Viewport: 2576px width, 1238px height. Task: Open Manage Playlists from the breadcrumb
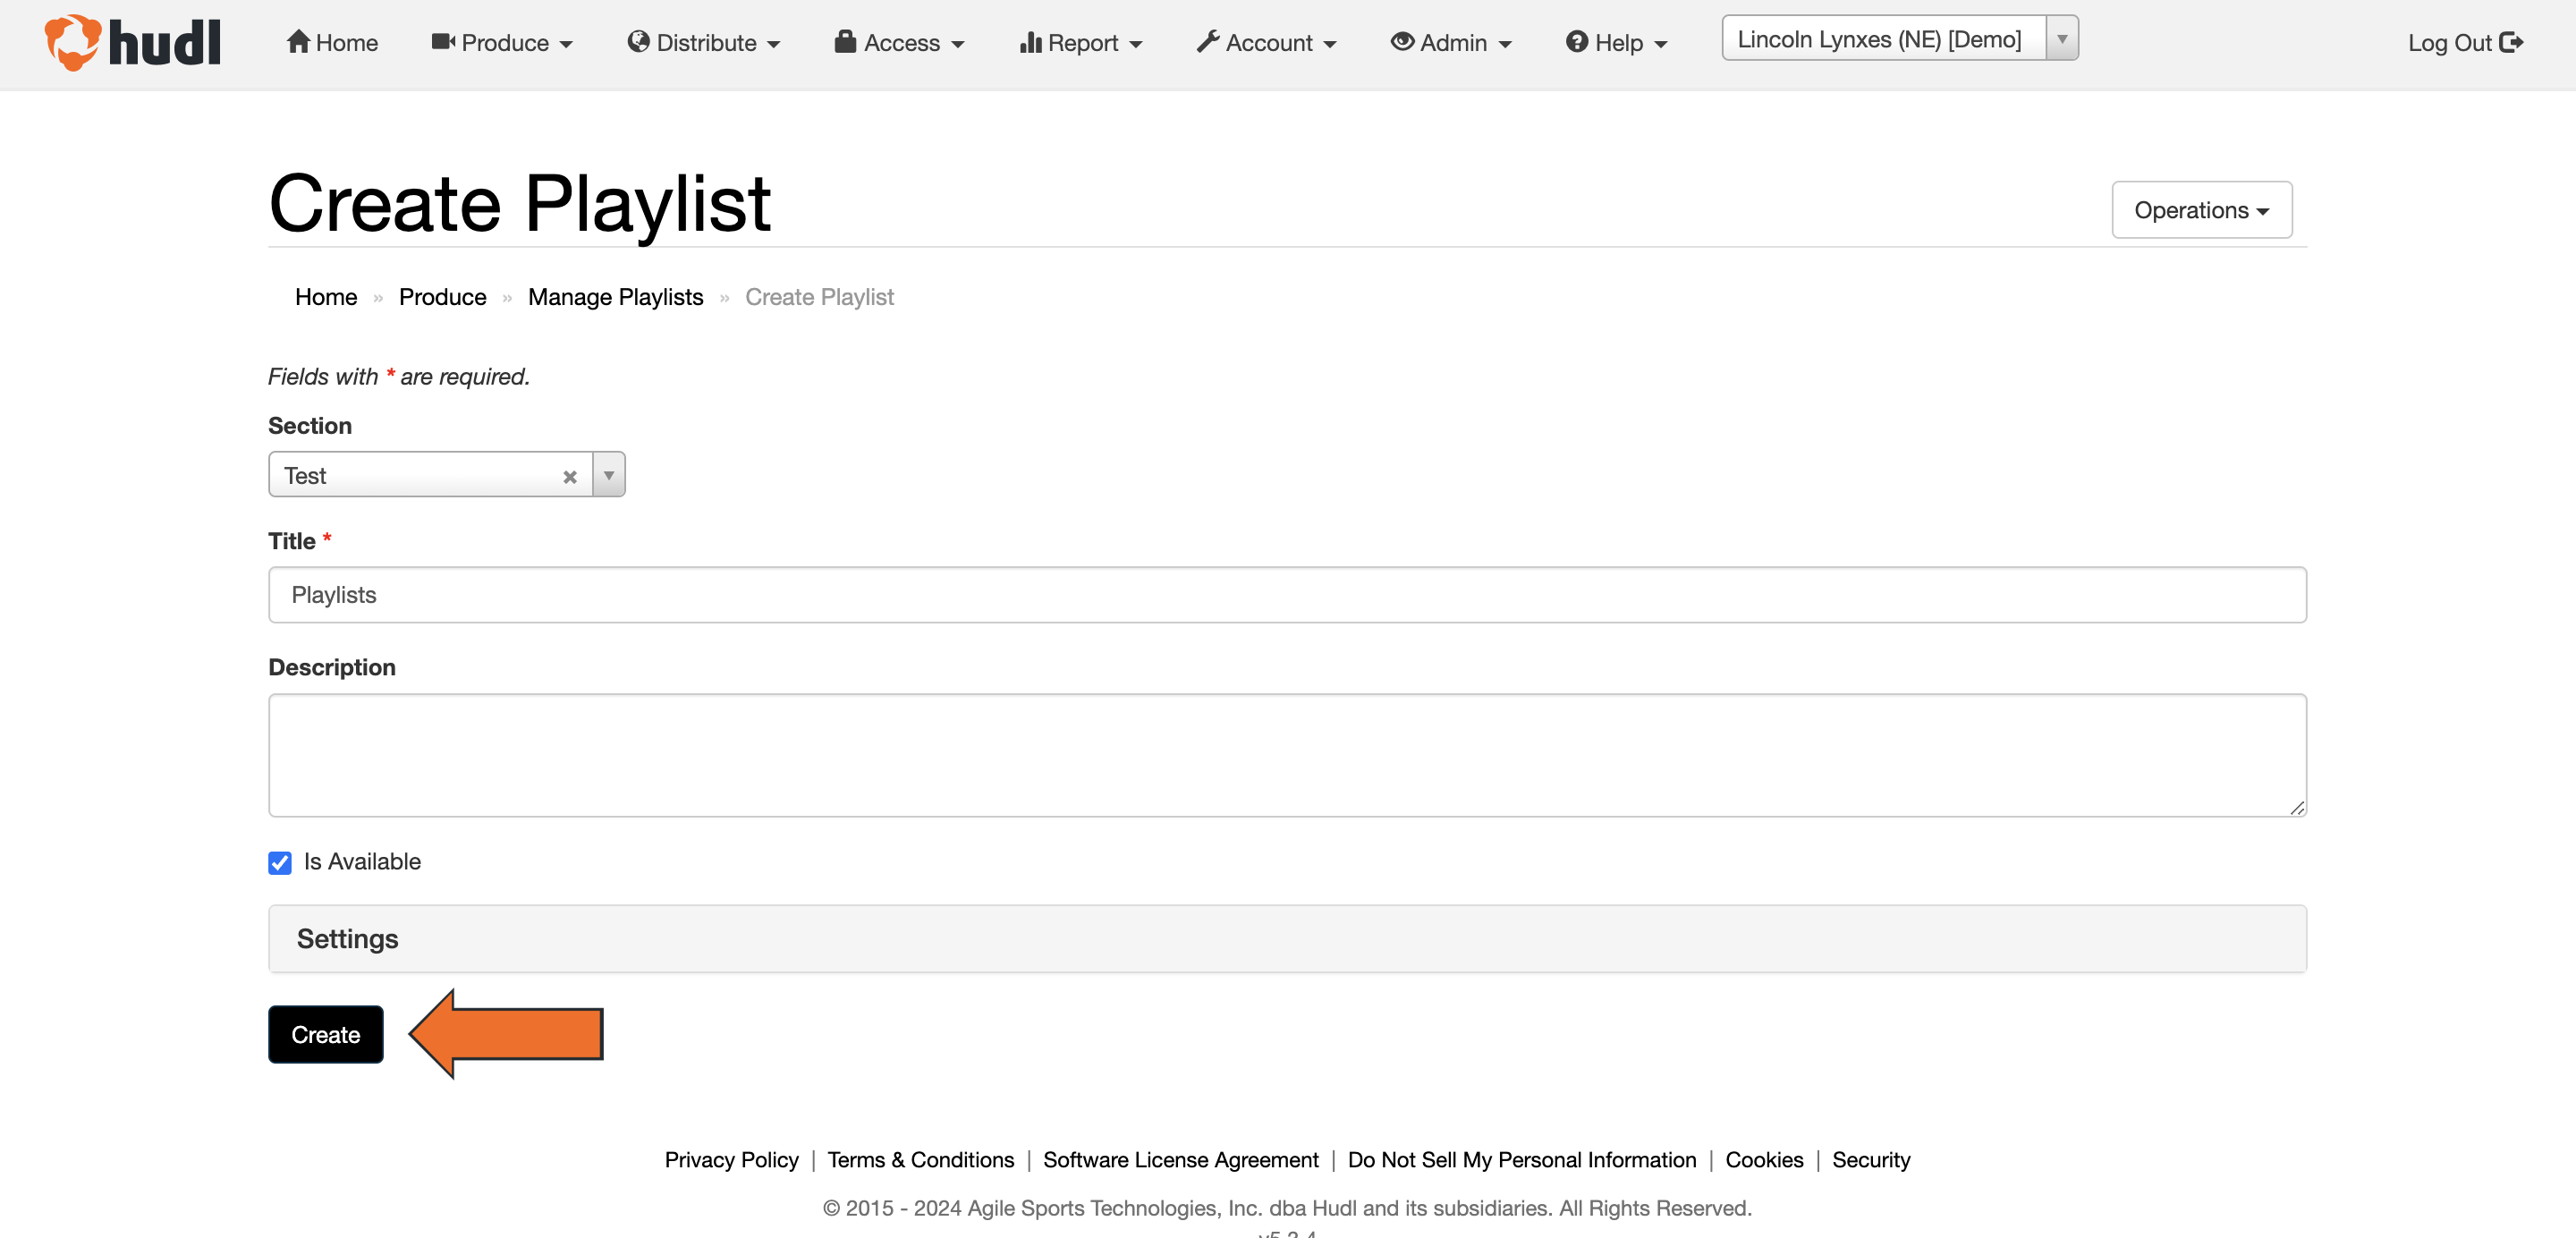pos(615,297)
